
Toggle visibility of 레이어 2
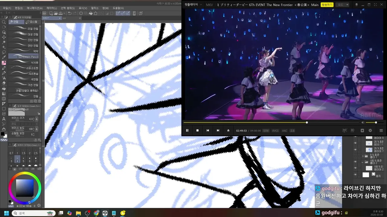pos(355,168)
